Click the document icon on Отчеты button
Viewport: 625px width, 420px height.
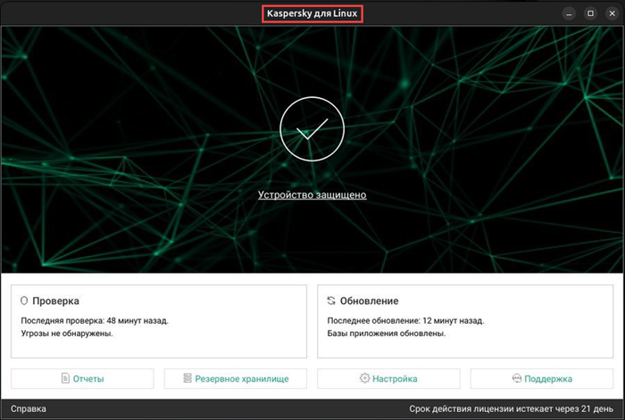tap(65, 378)
